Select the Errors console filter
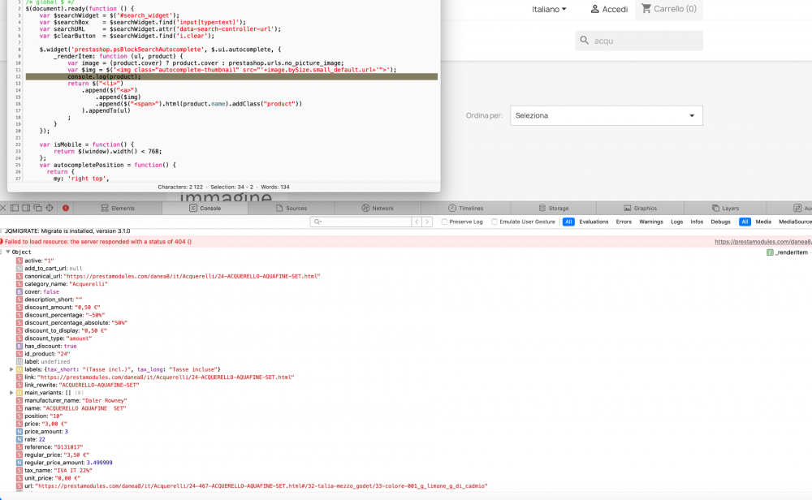This screenshot has width=812, height=500. (x=624, y=222)
